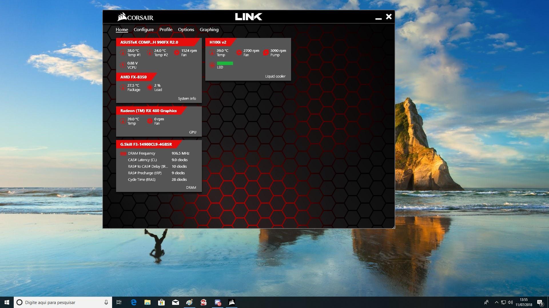This screenshot has height=308, width=549.
Task: Click the H100i v2 pump icon
Action: (x=266, y=53)
